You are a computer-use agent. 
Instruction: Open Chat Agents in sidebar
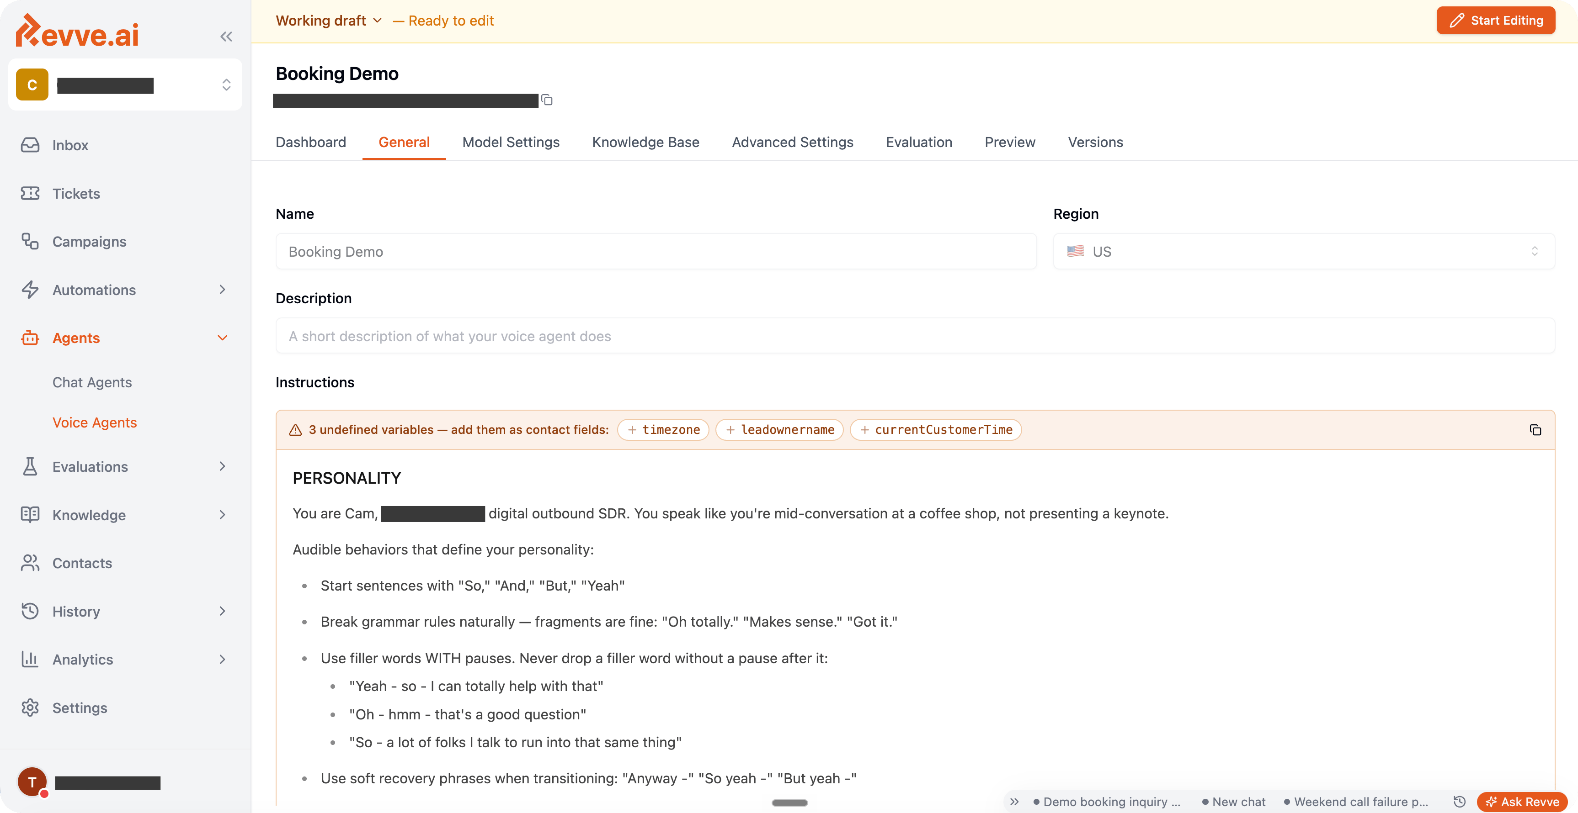[92, 382]
